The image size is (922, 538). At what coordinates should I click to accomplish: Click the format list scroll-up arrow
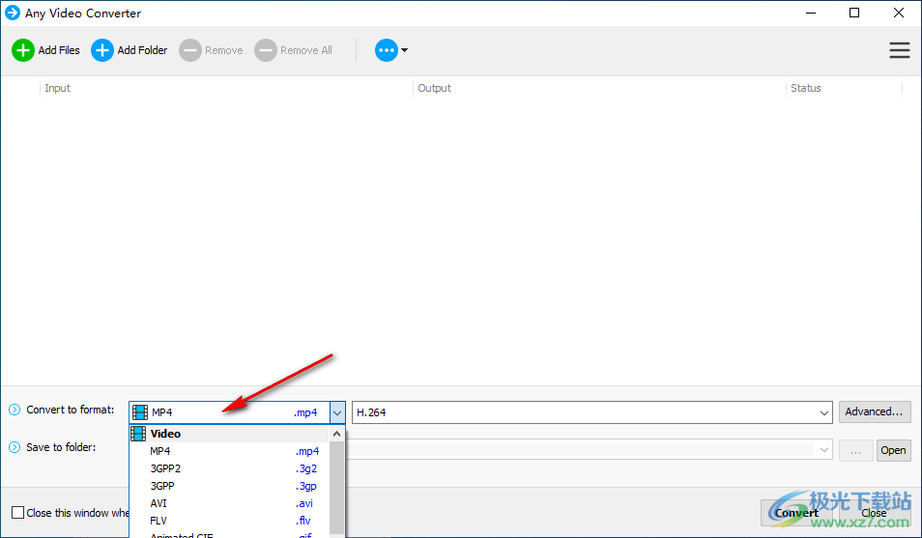337,434
